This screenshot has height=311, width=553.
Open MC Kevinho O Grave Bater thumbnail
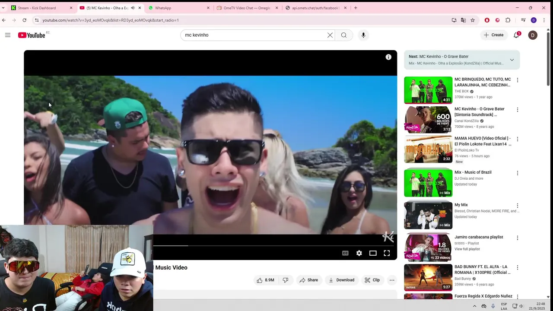(x=428, y=120)
